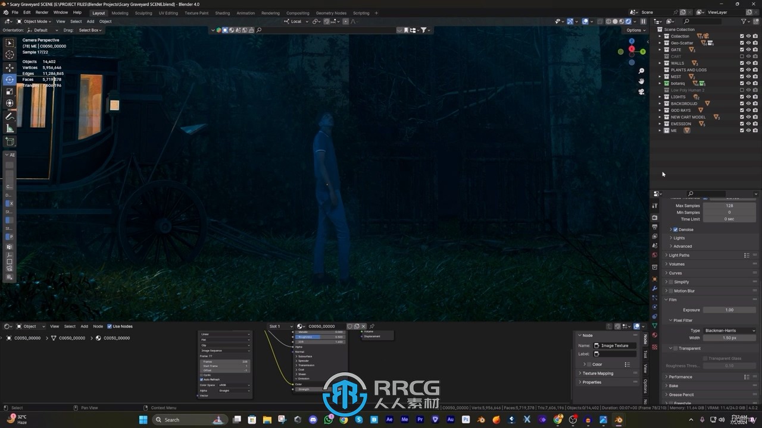Adjust the Roughness slider in node
This screenshot has height=428, width=762.
click(320, 337)
